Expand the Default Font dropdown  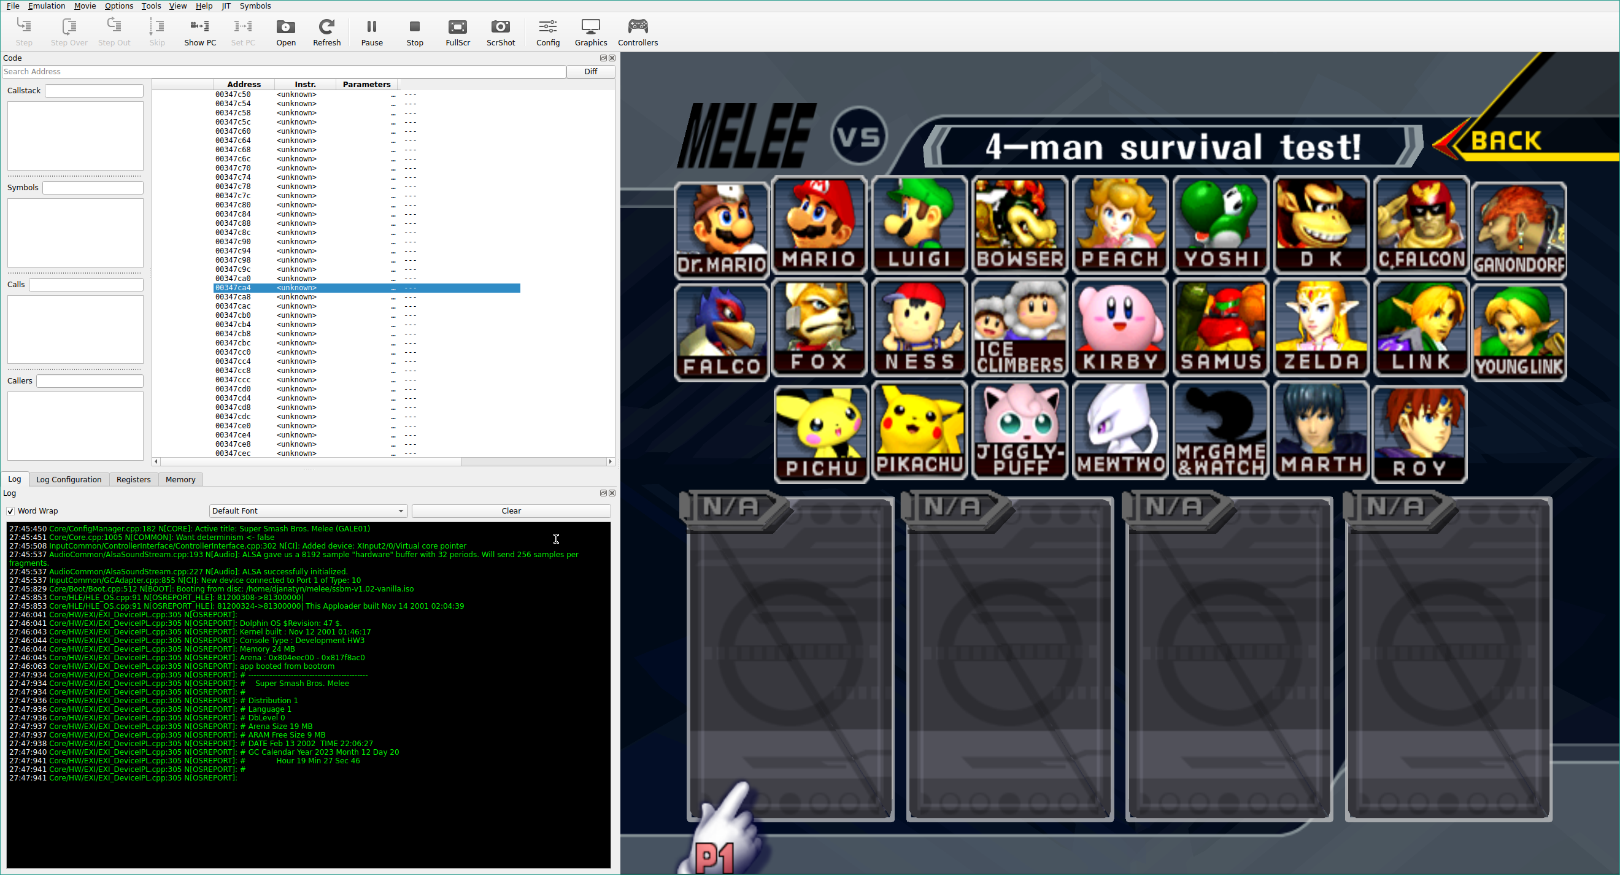coord(402,511)
